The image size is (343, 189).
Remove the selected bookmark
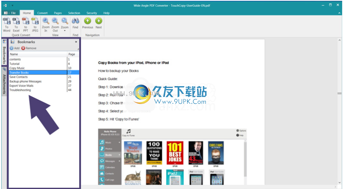coord(29,48)
